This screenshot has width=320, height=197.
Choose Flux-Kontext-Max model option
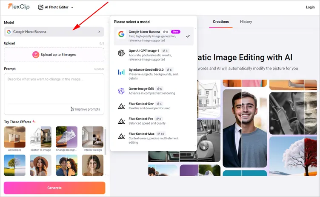[x=154, y=138]
